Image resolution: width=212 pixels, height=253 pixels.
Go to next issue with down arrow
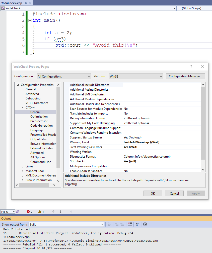tap(60, 211)
